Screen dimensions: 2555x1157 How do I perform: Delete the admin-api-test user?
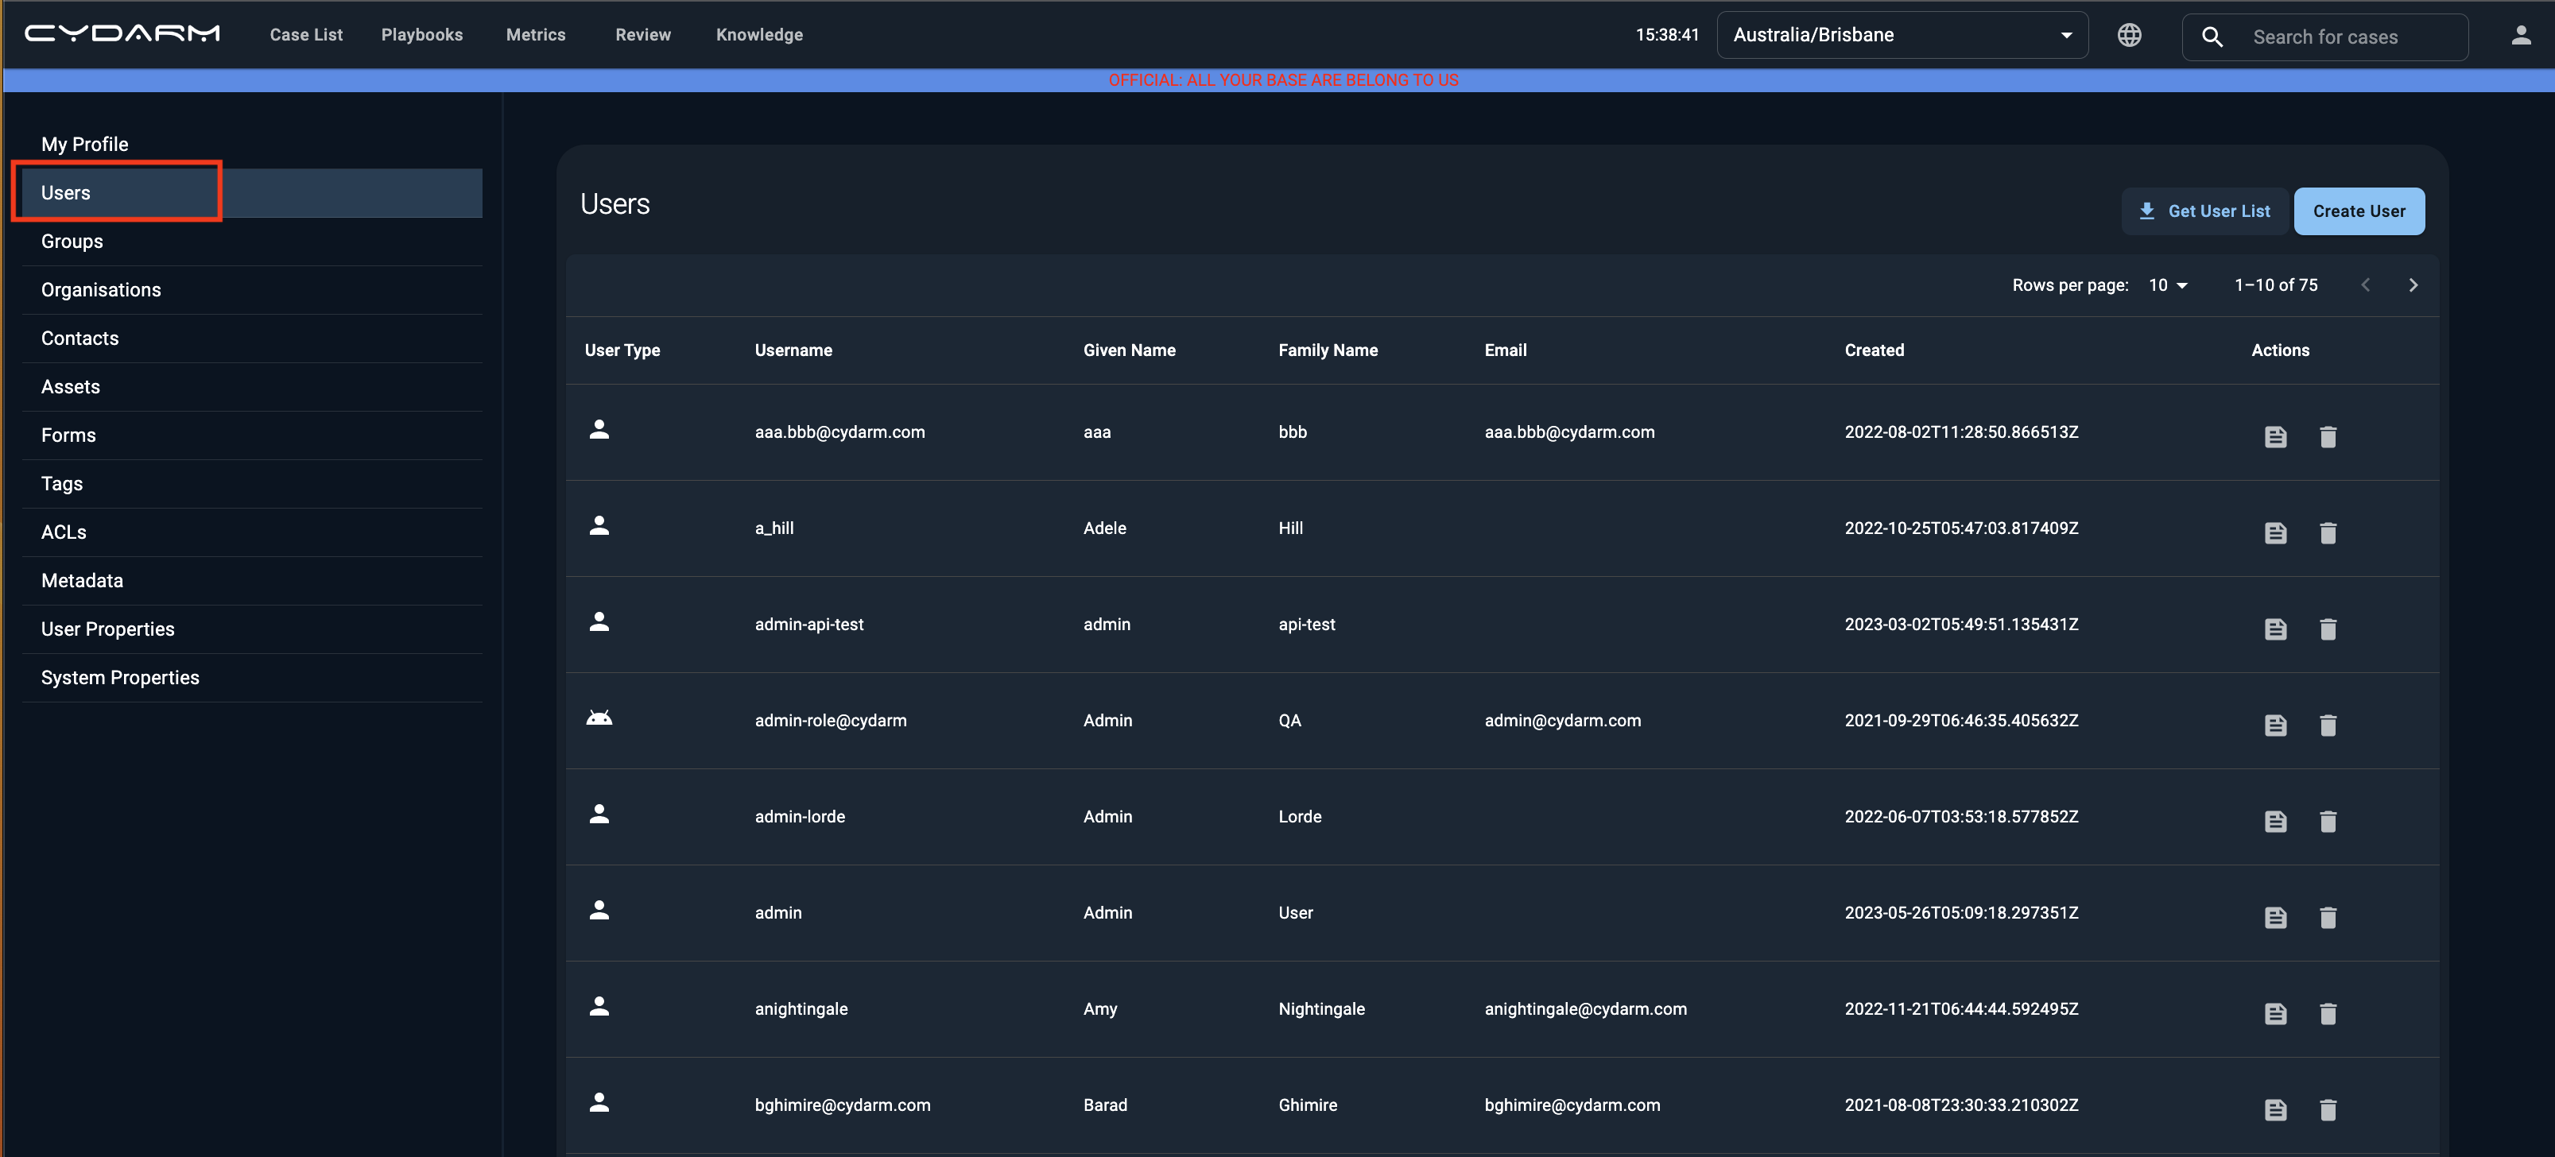click(x=2328, y=629)
